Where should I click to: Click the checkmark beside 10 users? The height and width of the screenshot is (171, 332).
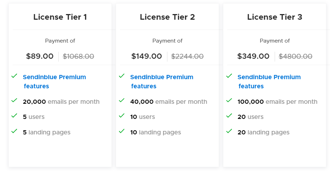point(122,115)
